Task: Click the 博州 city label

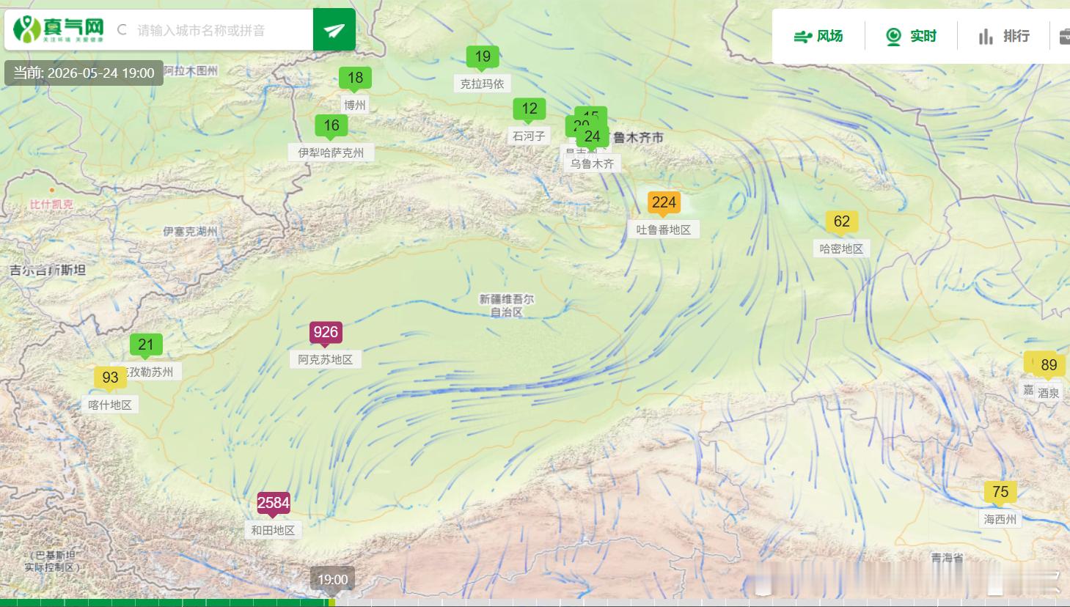Action: click(355, 106)
